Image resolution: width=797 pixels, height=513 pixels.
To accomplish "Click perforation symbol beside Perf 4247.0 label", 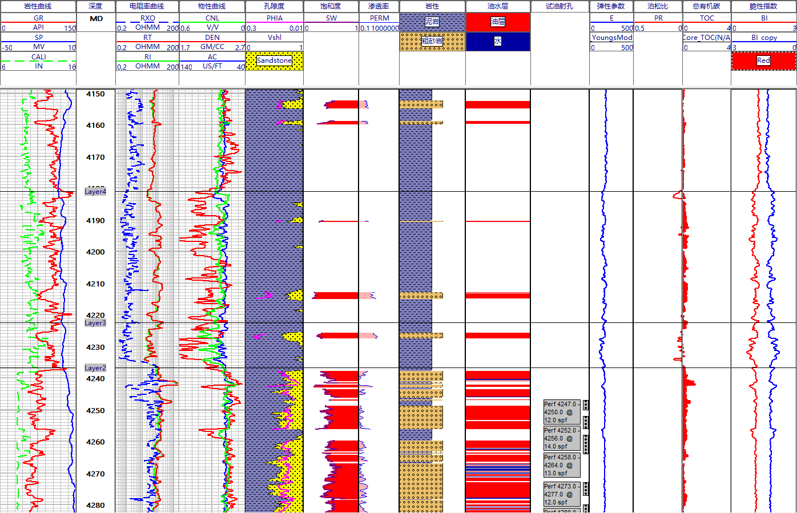I will [x=585, y=406].
